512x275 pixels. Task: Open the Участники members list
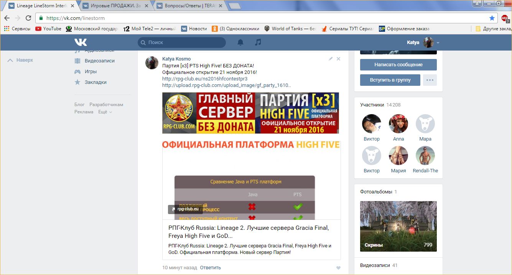pos(380,105)
